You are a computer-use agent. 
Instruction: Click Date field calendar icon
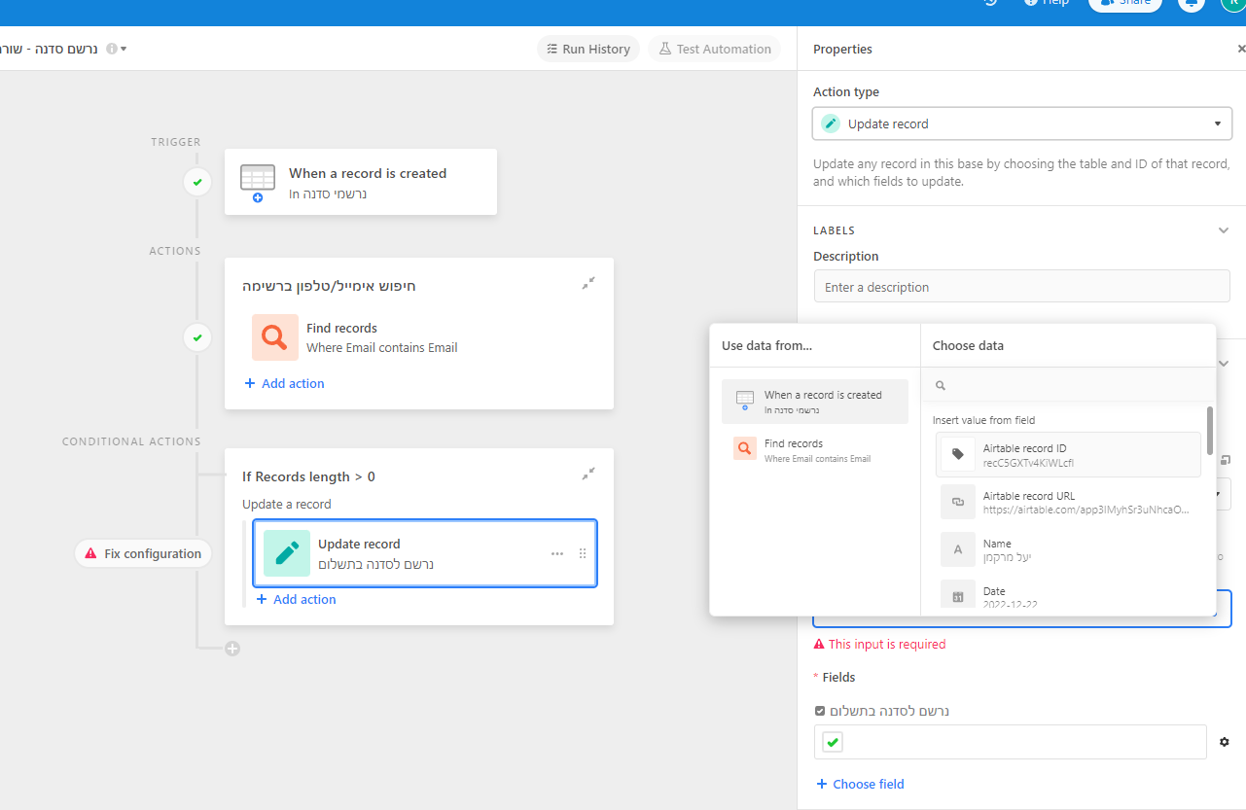click(958, 596)
